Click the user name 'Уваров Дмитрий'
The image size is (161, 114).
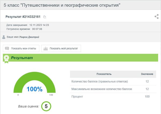click(29, 37)
